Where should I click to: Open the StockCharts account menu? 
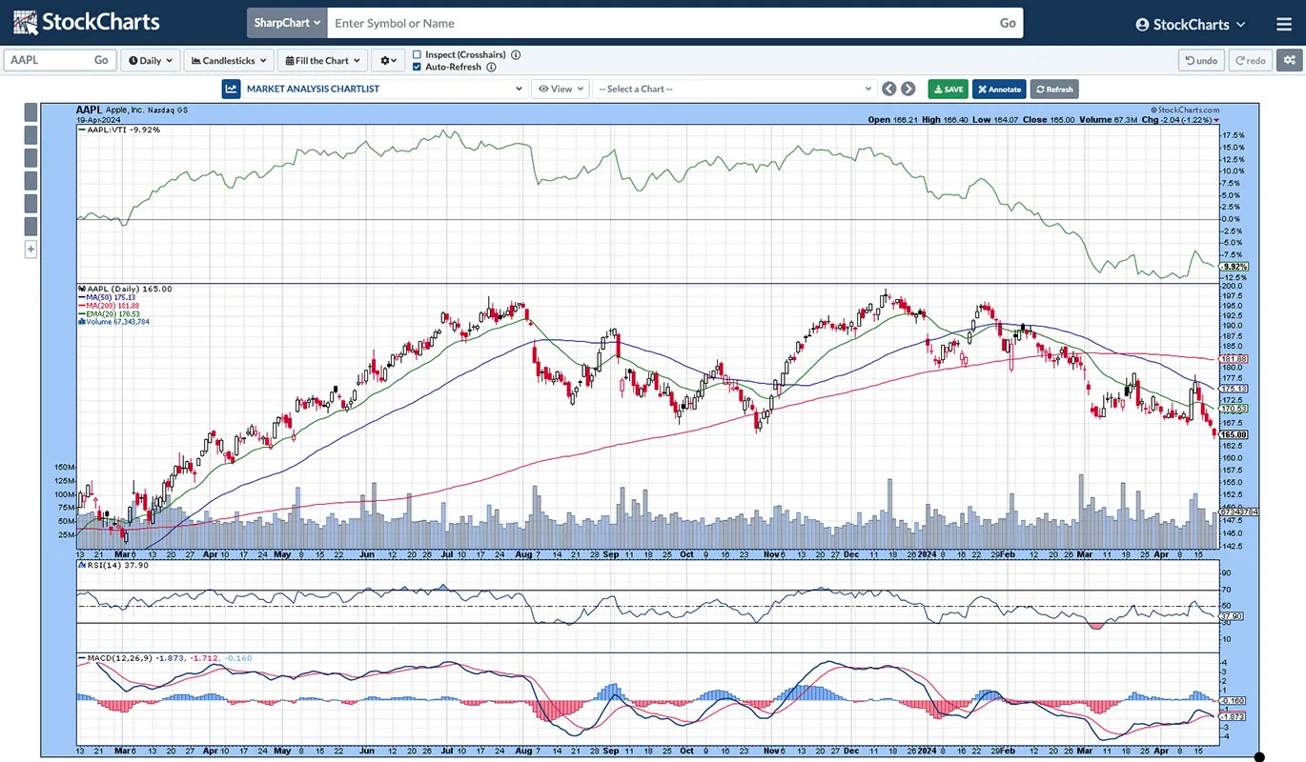tap(1191, 24)
